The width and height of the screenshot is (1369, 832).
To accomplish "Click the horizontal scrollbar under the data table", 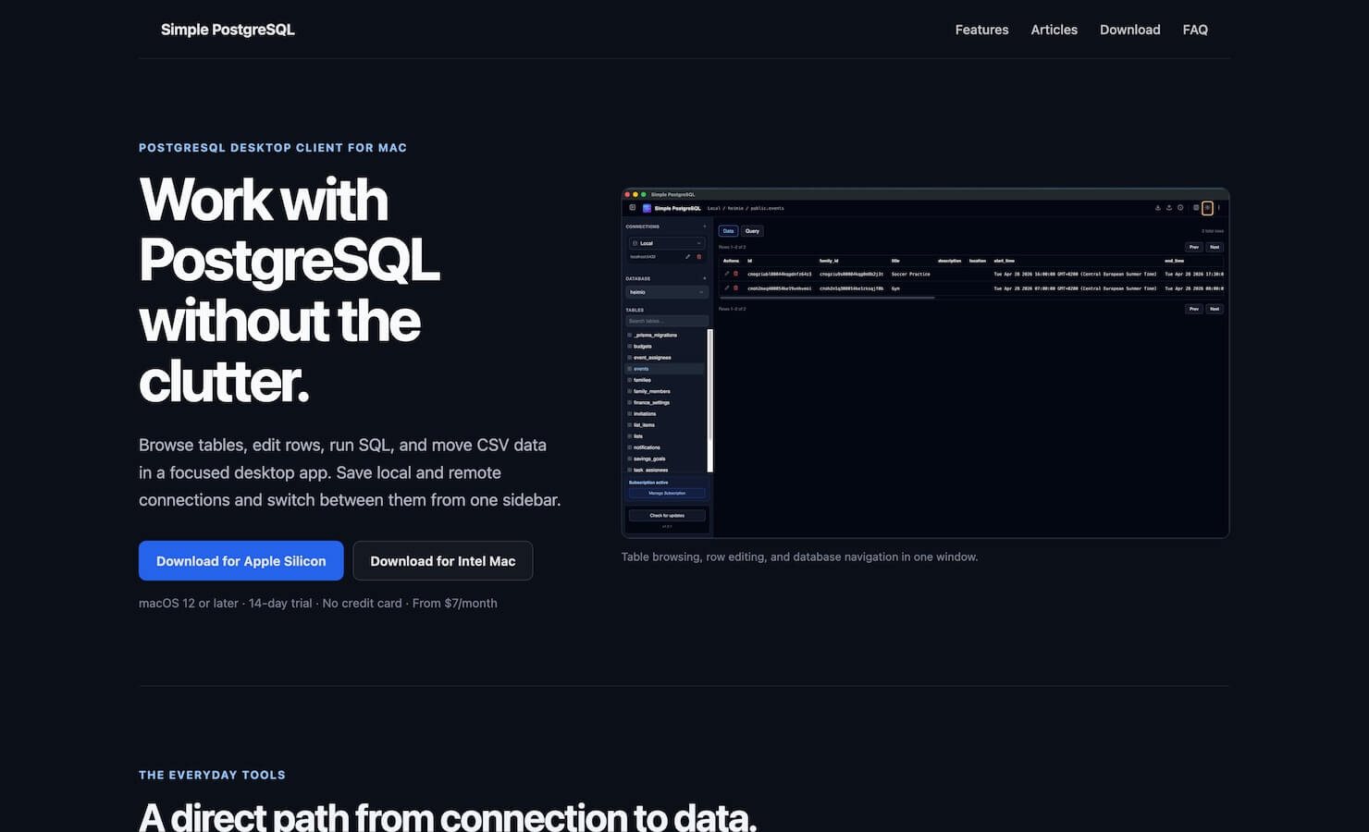I will pos(827,298).
